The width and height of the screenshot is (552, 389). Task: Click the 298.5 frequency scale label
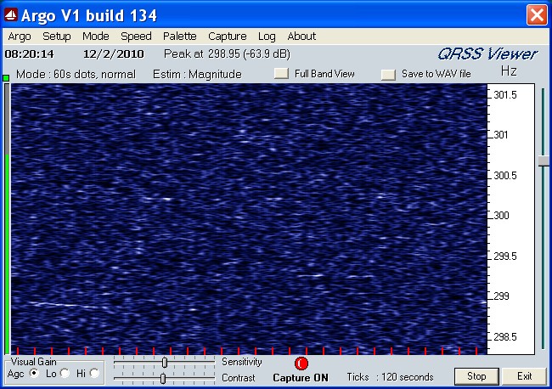(505, 337)
